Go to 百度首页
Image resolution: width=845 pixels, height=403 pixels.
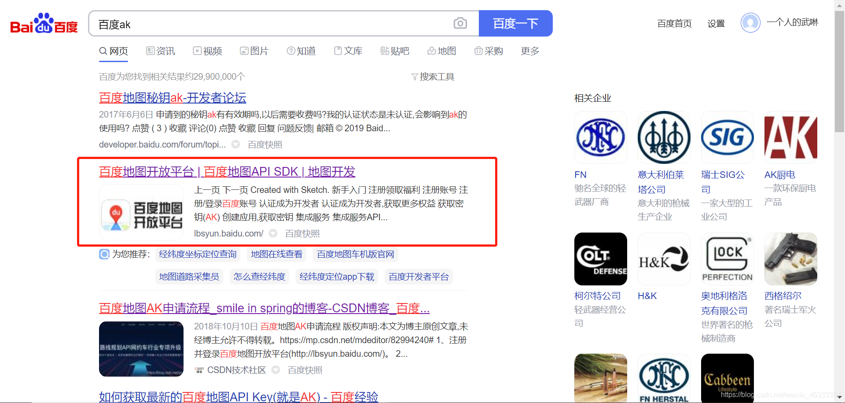(674, 23)
